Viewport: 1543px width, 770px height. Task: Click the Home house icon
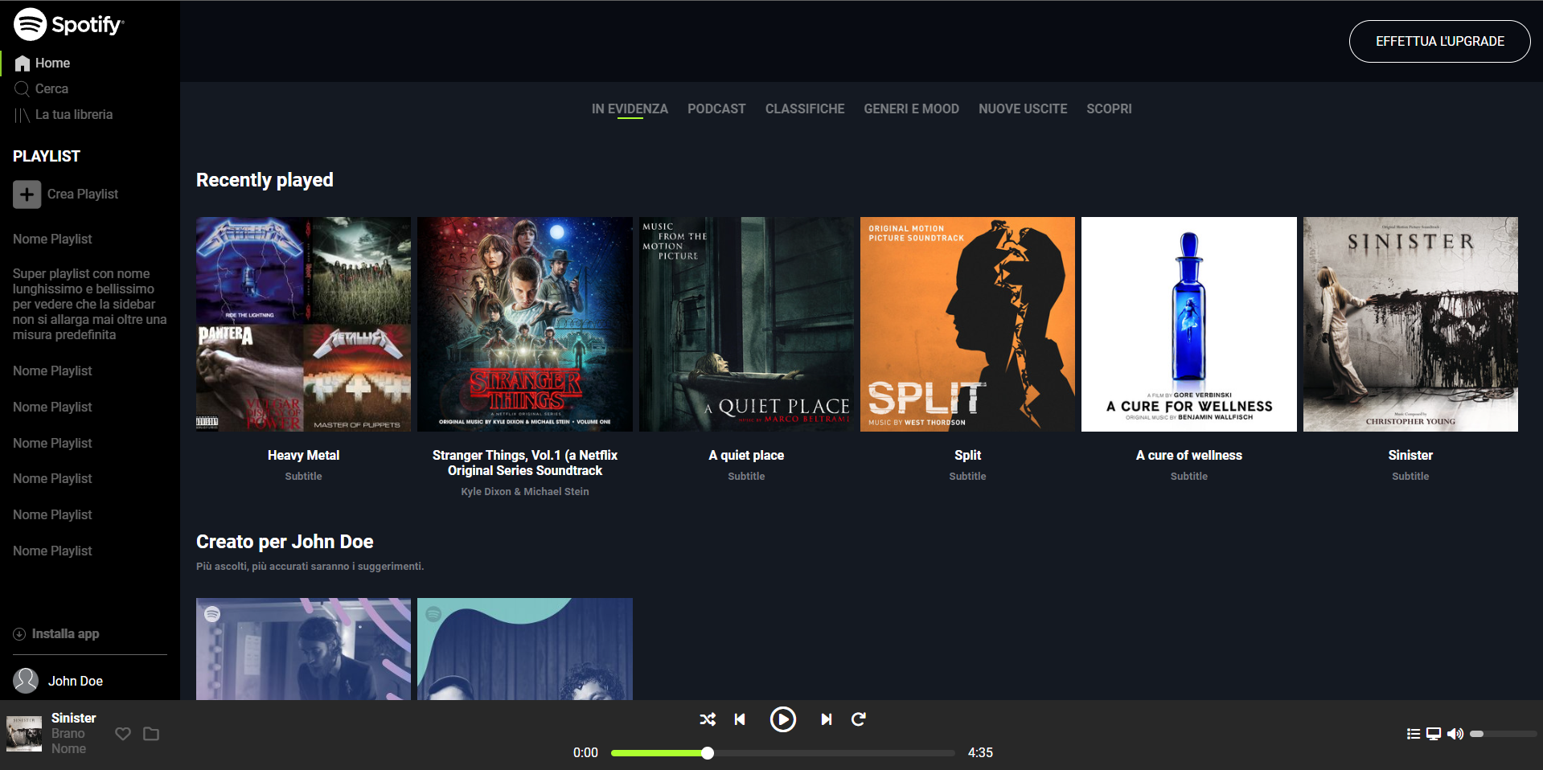point(23,63)
